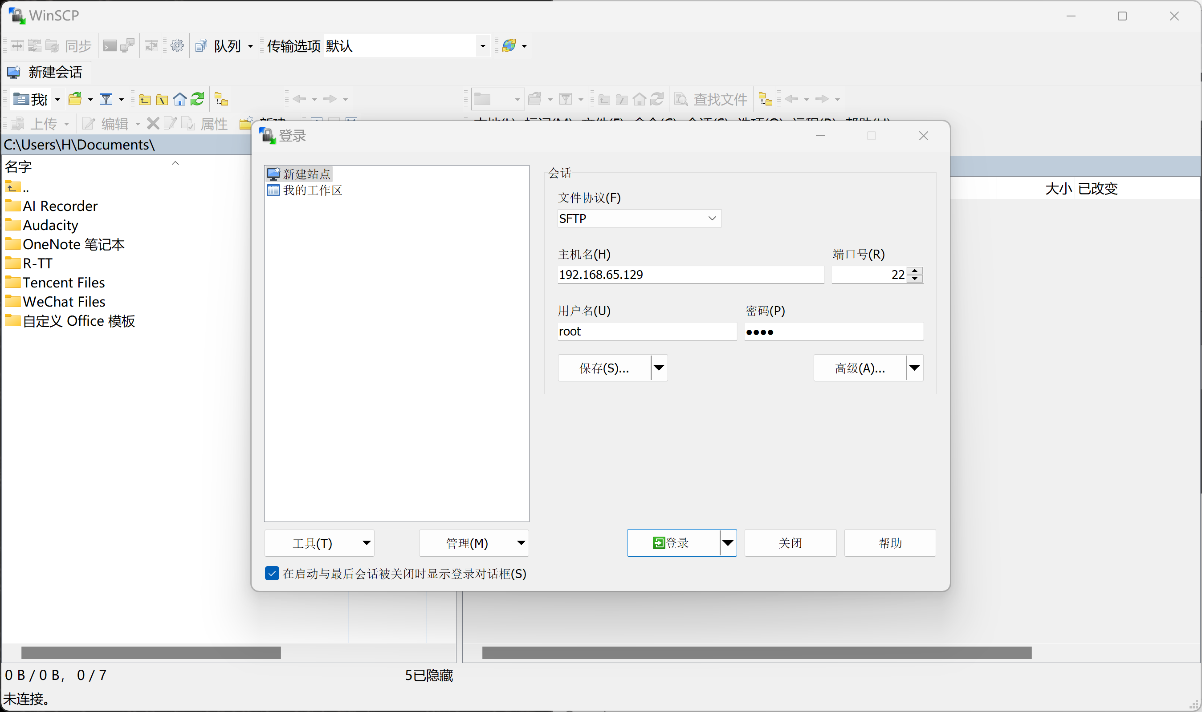Click the 新建站点 computer icon in site list
Image resolution: width=1202 pixels, height=712 pixels.
(x=273, y=174)
